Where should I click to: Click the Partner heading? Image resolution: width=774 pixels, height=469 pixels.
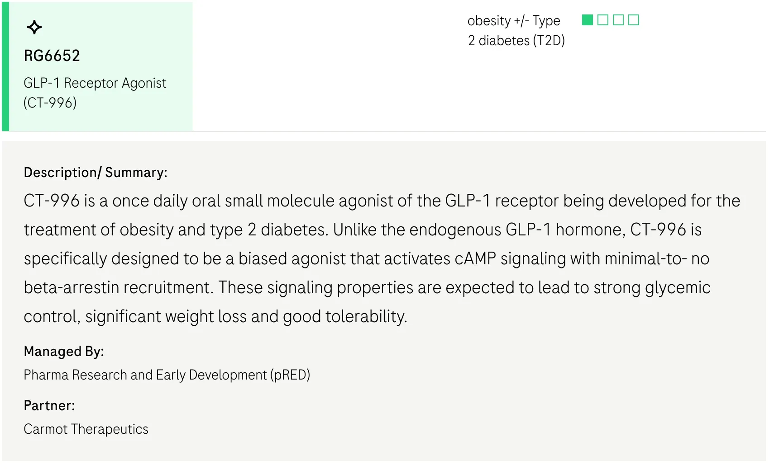[49, 406]
